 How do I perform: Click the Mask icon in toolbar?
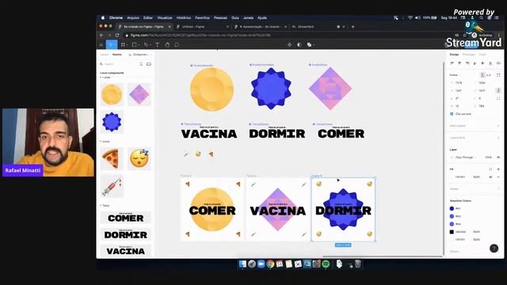click(x=299, y=44)
